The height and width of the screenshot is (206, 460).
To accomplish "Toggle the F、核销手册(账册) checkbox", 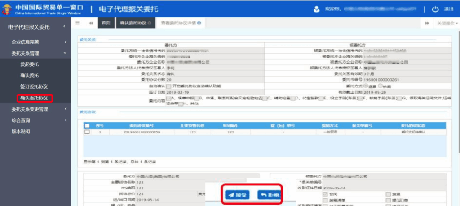I will [361, 99].
